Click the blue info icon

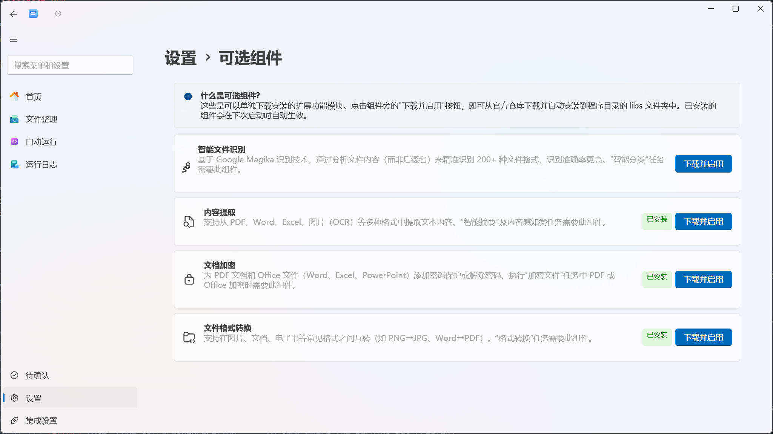(x=188, y=96)
